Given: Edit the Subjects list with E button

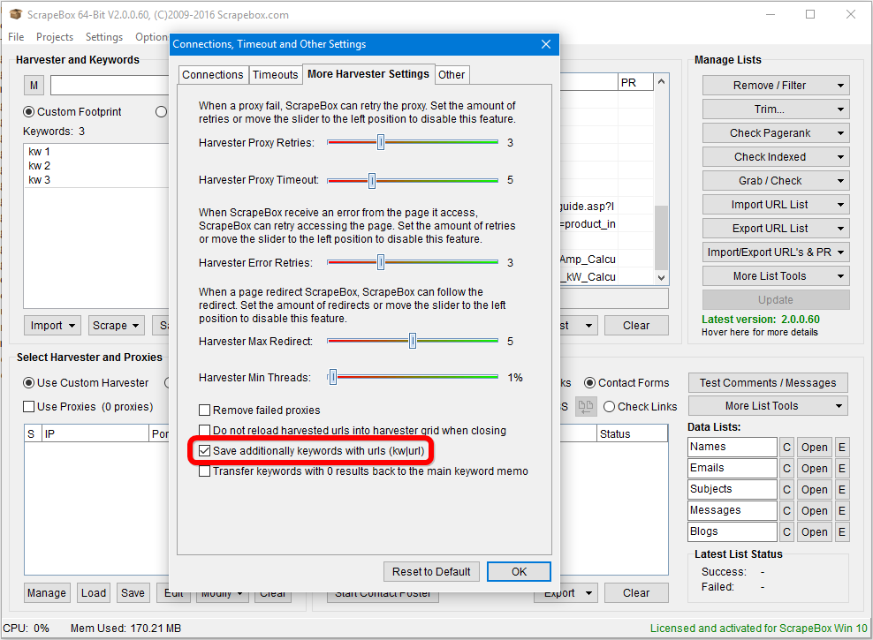Looking at the screenshot, I should (x=842, y=490).
